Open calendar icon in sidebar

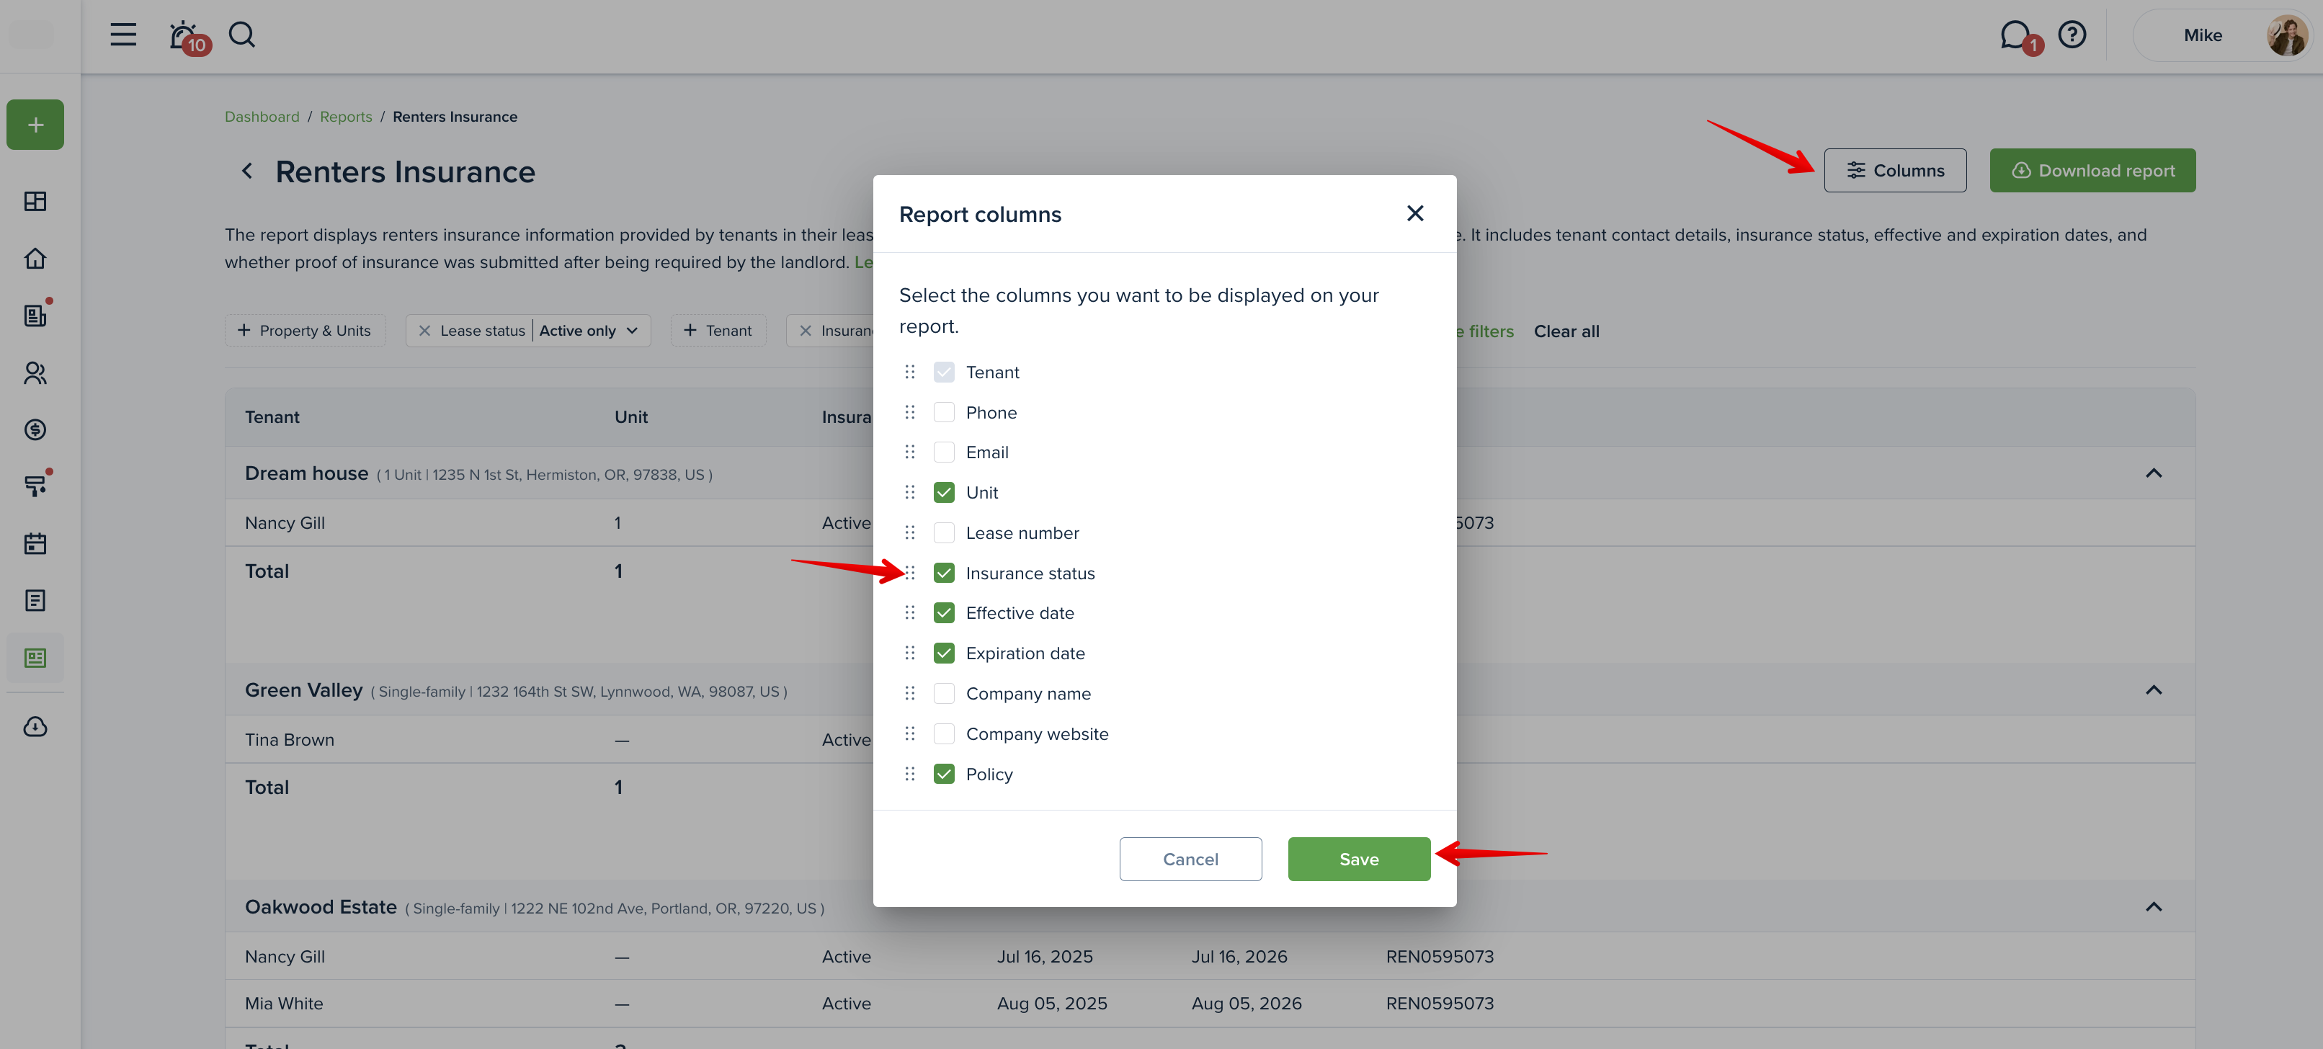point(35,544)
